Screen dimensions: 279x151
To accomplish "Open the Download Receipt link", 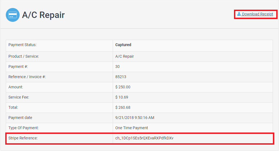I will [257, 14].
